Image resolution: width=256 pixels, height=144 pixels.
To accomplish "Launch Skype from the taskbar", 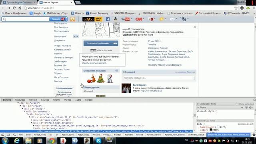I will point(98,140).
